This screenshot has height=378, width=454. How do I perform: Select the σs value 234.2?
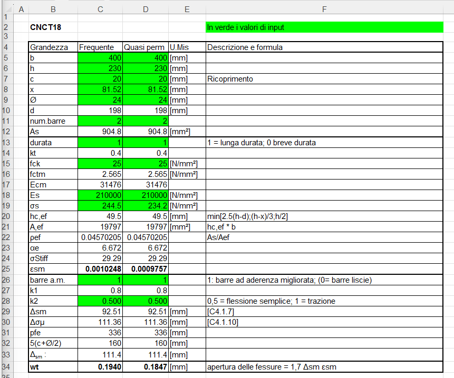click(145, 205)
